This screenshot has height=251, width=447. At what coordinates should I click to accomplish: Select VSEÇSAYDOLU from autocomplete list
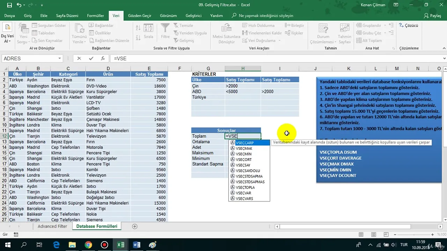tap(249, 171)
